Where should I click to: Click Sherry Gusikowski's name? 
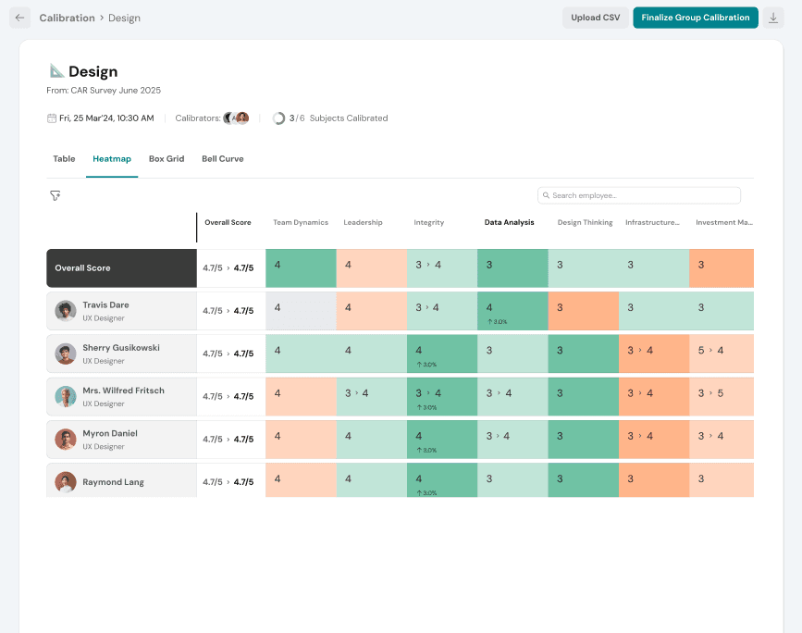[121, 348]
